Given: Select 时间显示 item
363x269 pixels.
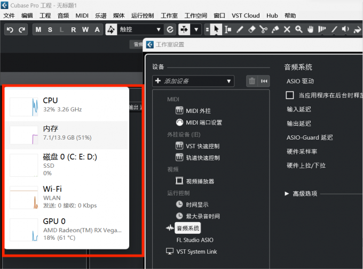Looking at the screenshot, I should 192,205.
